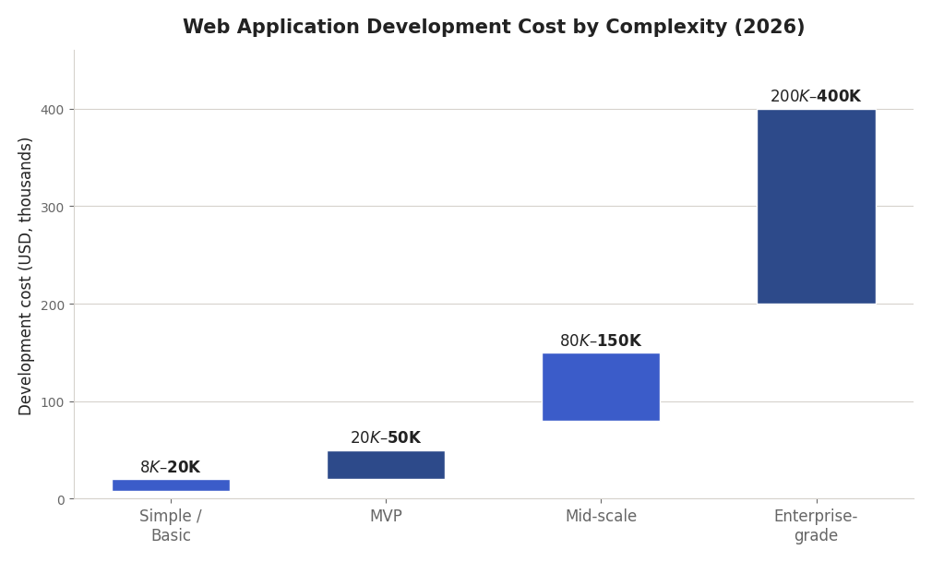Click the 200 y-axis tick label
Image resolution: width=932 pixels, height=562 pixels.
click(x=53, y=305)
